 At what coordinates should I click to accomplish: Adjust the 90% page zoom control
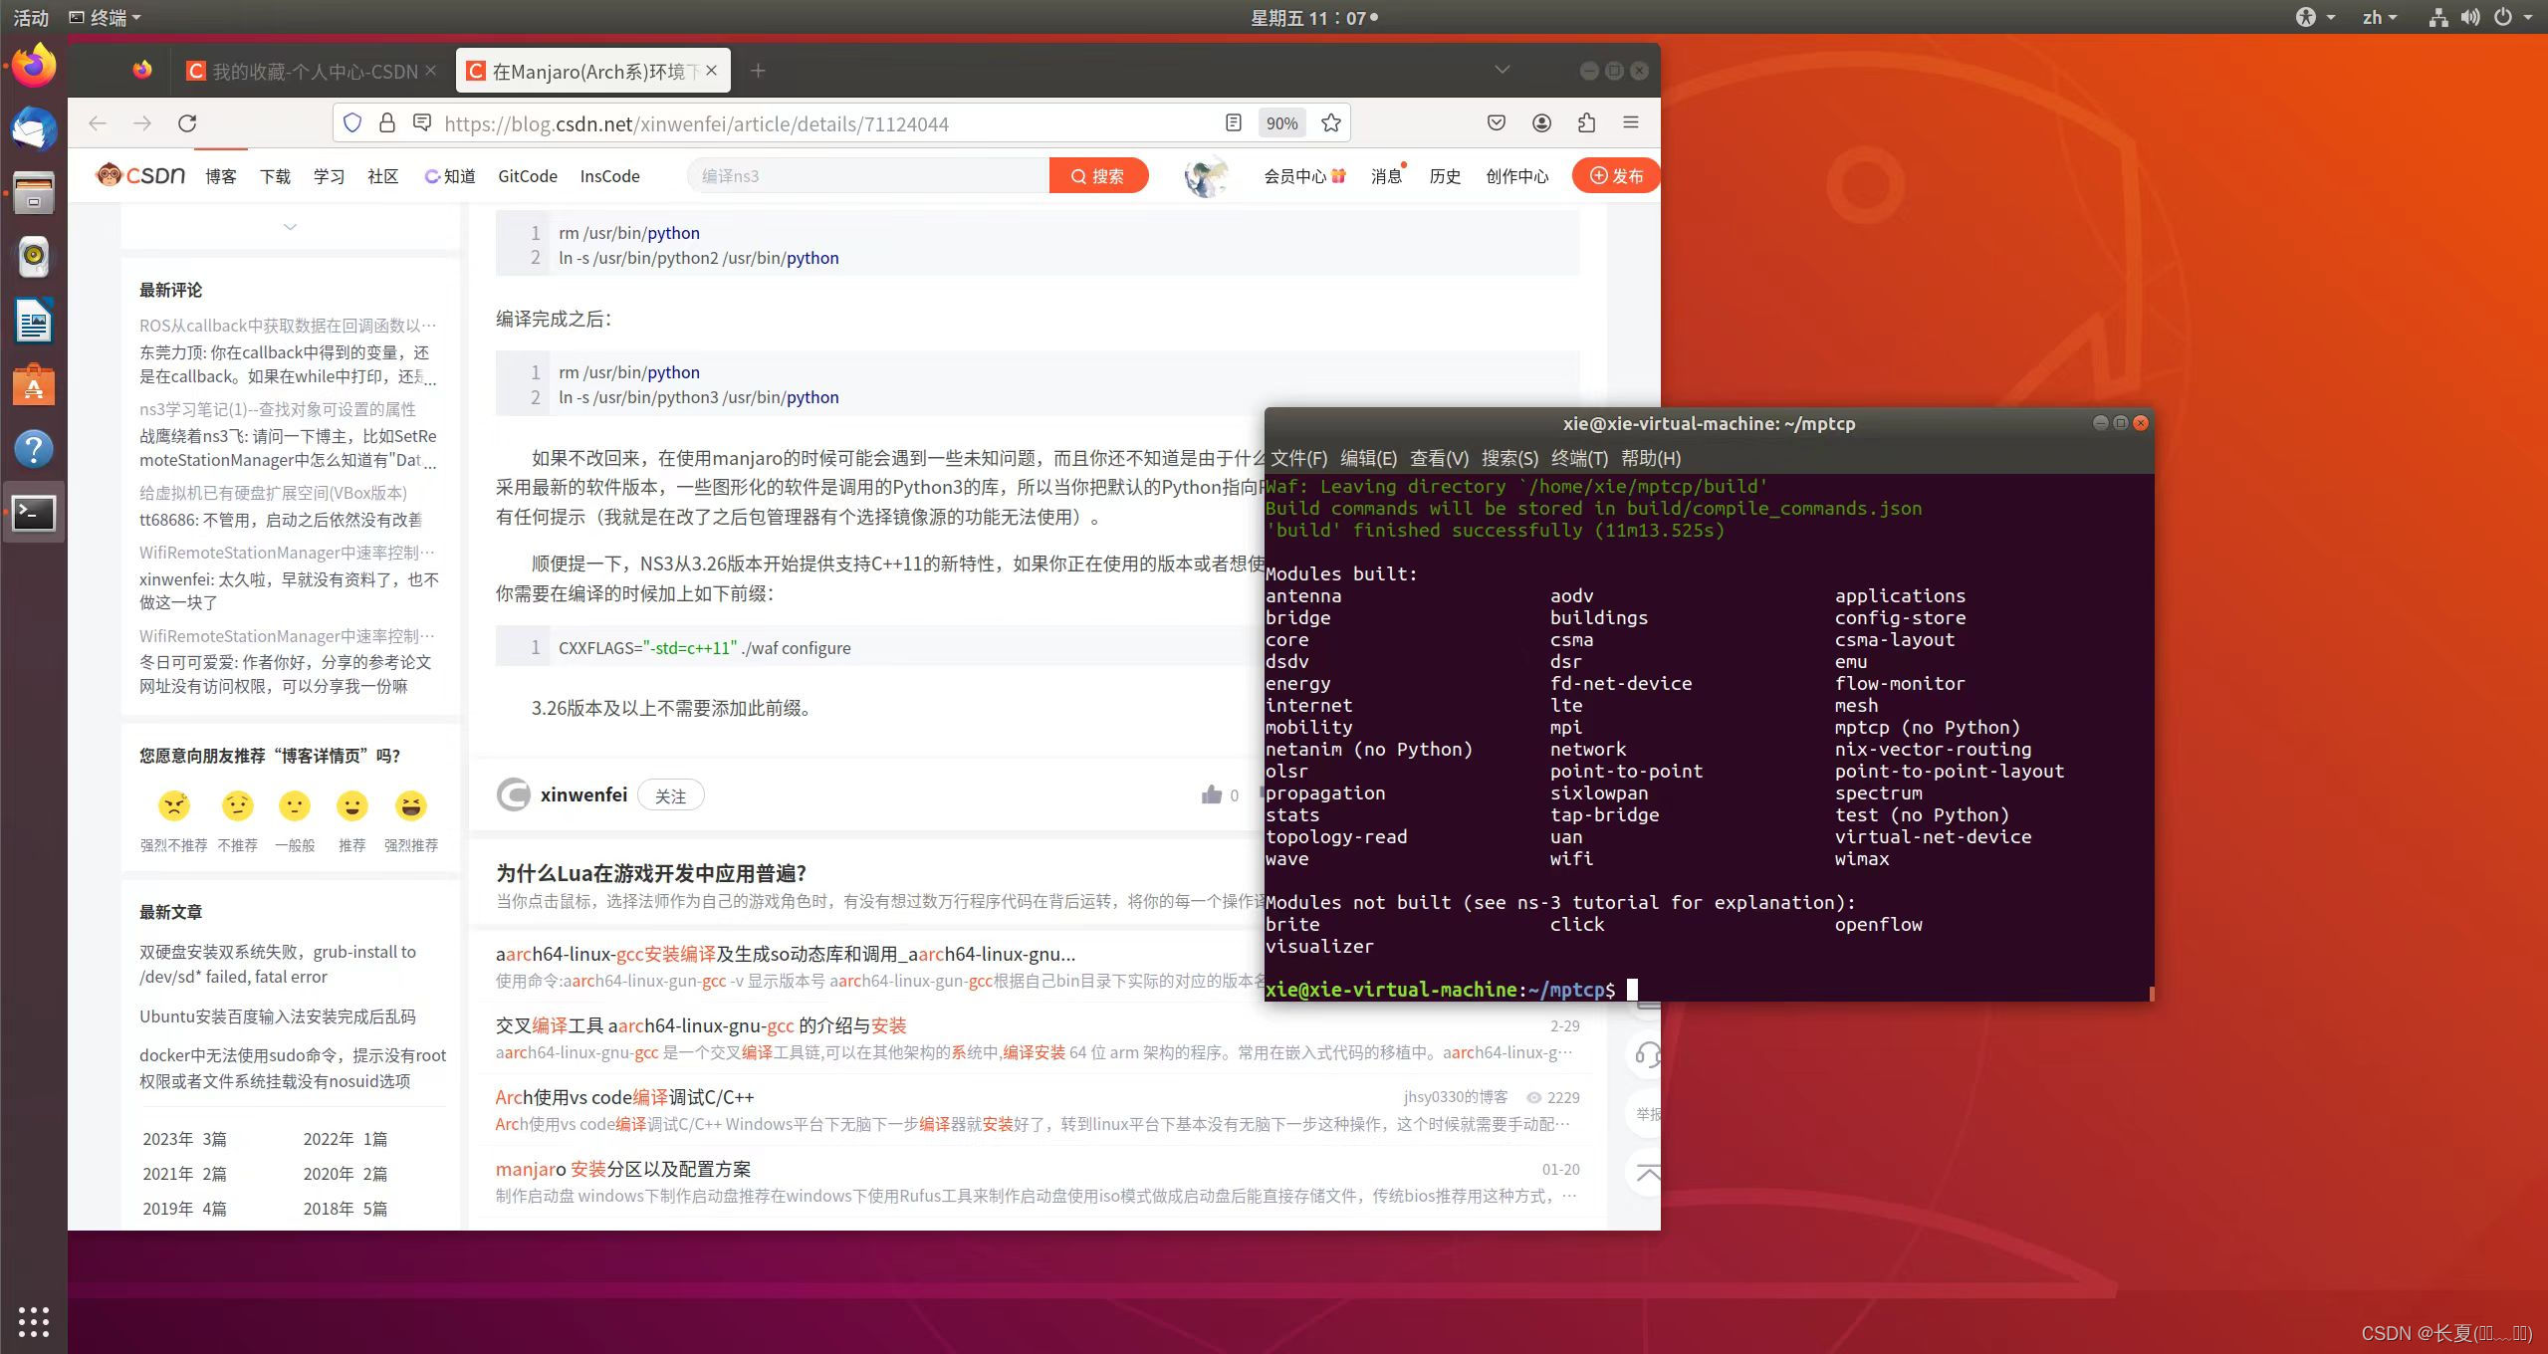coord(1280,122)
